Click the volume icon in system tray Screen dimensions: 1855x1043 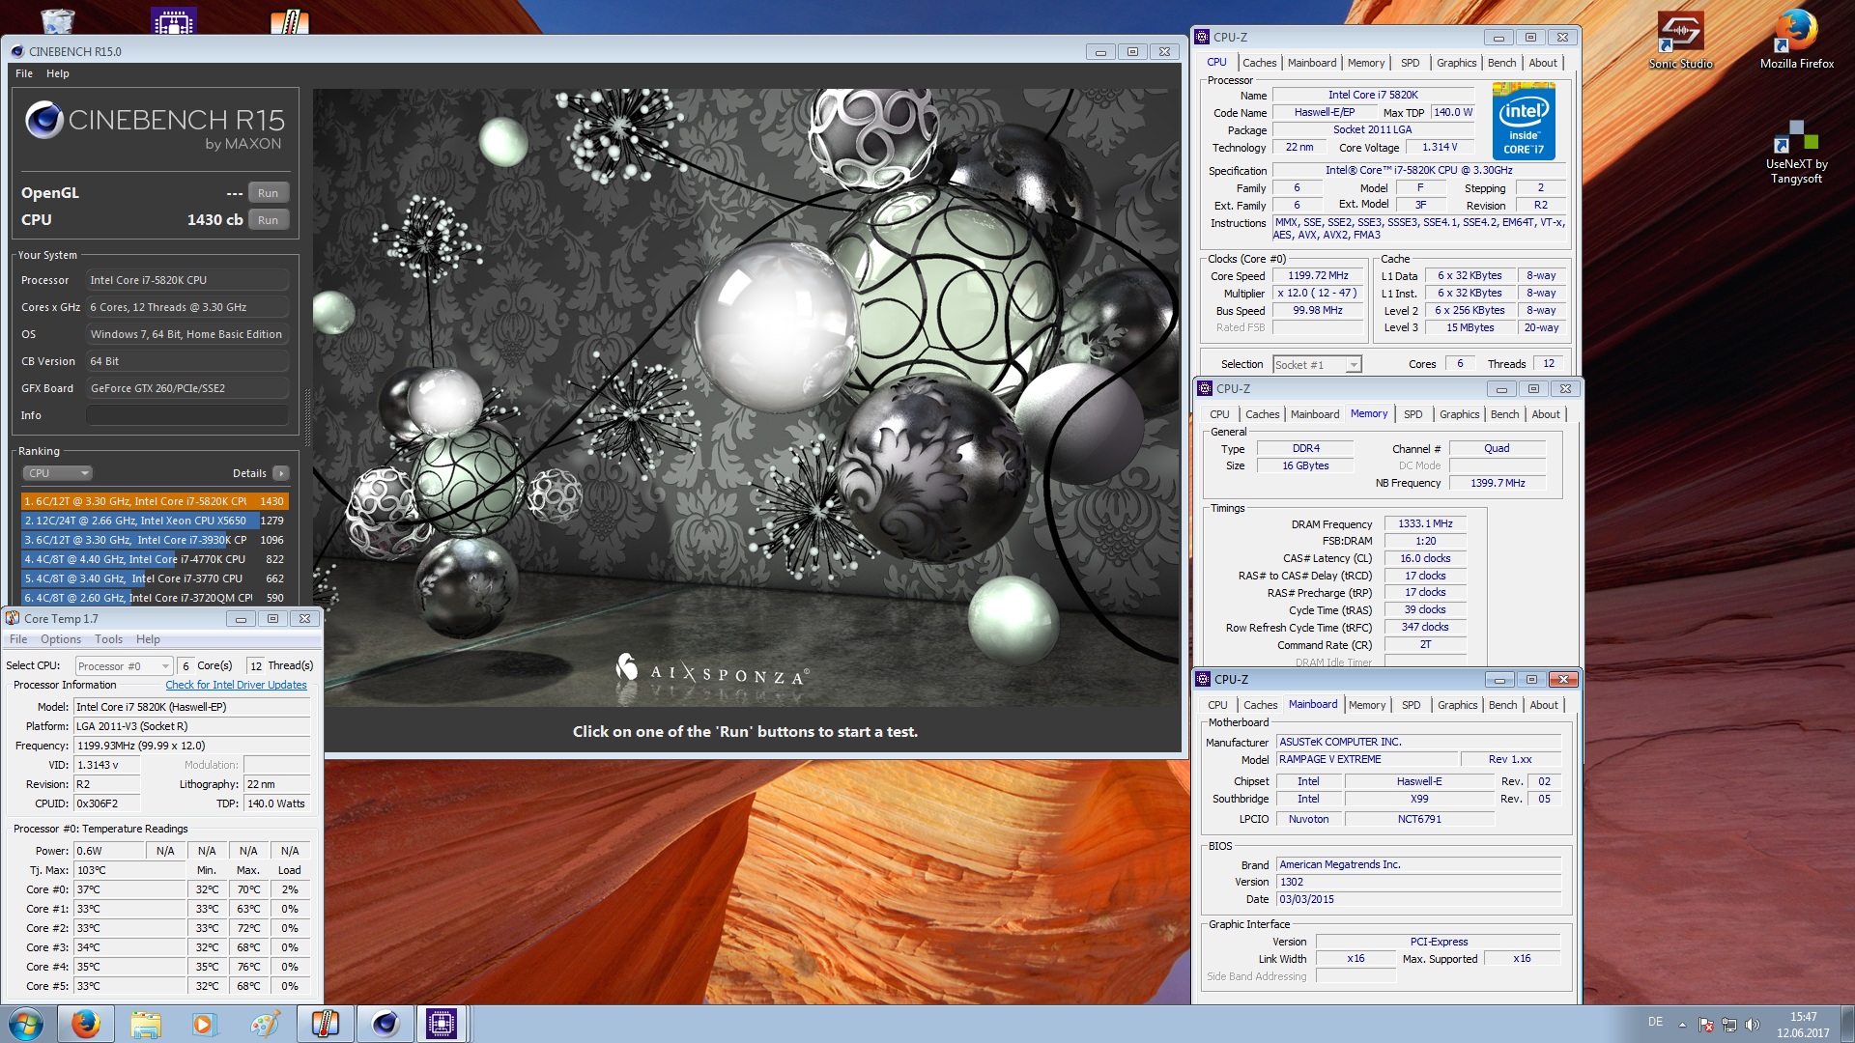(x=1753, y=1024)
